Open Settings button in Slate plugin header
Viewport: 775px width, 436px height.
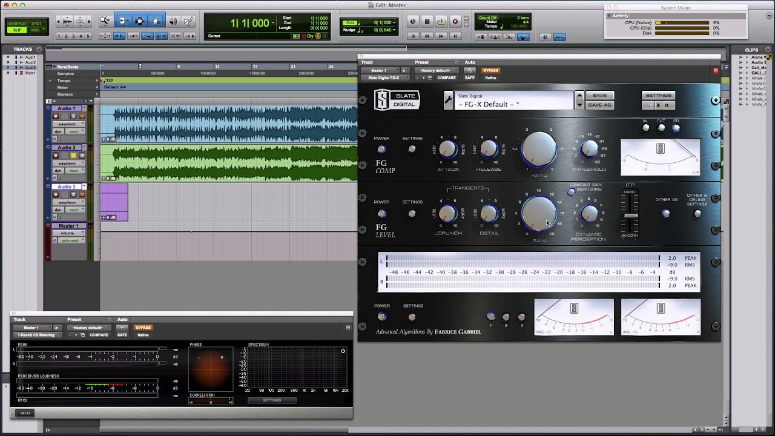658,95
